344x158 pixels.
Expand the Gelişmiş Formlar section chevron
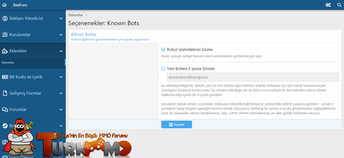[61, 93]
